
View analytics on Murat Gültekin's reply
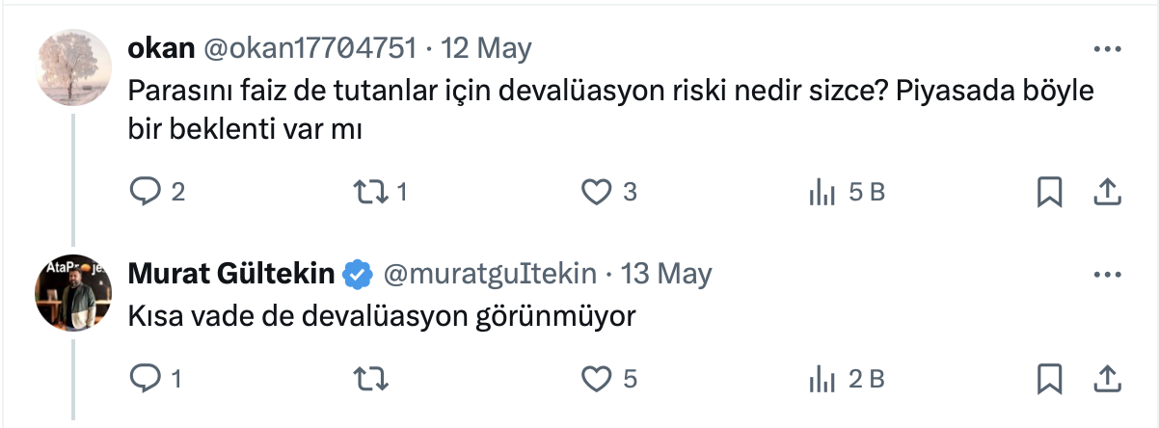click(x=822, y=379)
